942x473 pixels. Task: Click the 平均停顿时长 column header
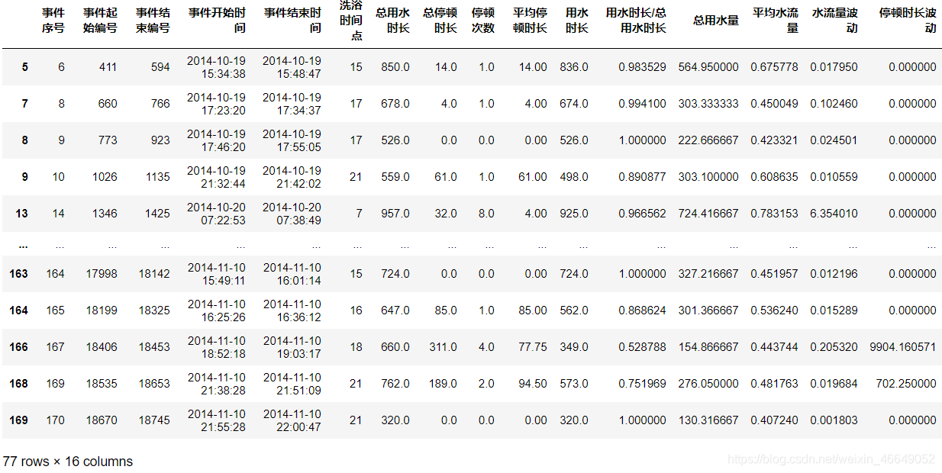pyautogui.click(x=530, y=21)
